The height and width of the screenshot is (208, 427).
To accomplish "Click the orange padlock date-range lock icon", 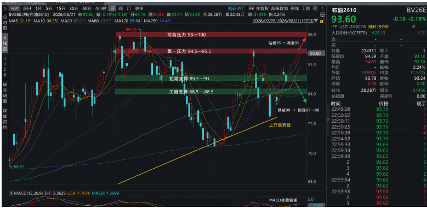I will coord(322,21).
